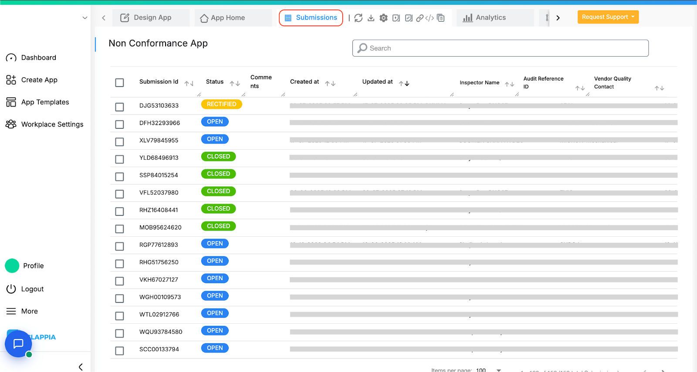
Task: Click the RECTIFIED badge for DJG53103633
Action: click(221, 104)
